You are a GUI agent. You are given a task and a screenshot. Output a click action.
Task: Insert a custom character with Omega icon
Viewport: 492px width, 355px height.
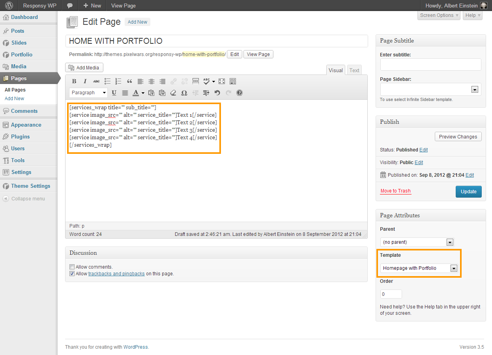[x=184, y=93]
